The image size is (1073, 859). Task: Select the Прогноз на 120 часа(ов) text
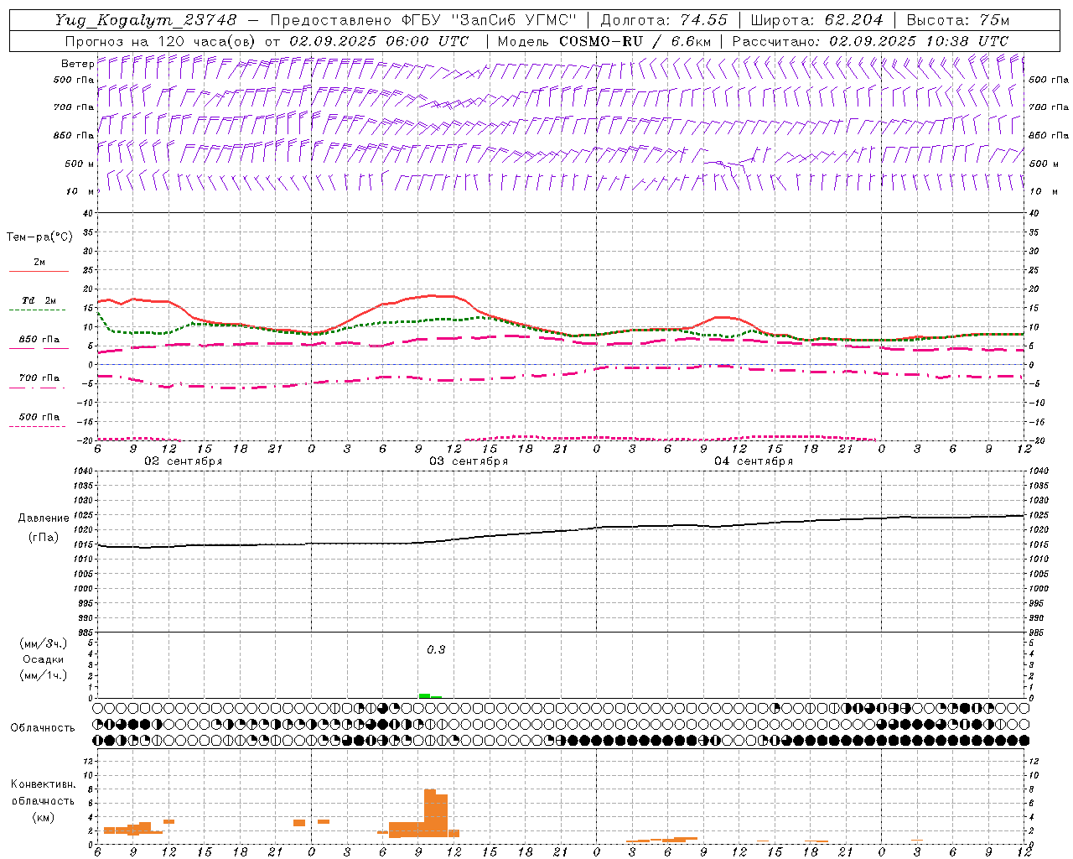coord(161,41)
